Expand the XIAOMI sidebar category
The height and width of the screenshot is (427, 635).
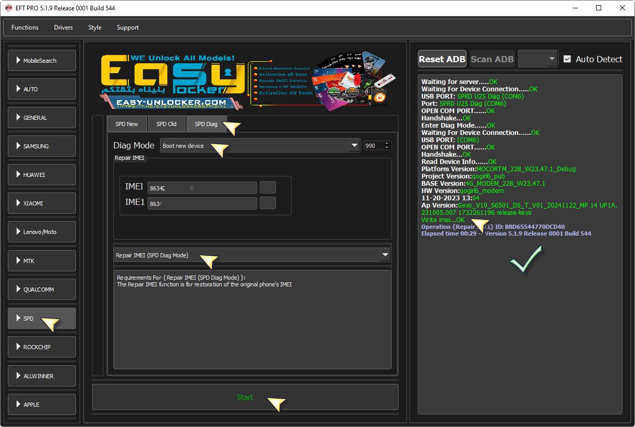[42, 203]
